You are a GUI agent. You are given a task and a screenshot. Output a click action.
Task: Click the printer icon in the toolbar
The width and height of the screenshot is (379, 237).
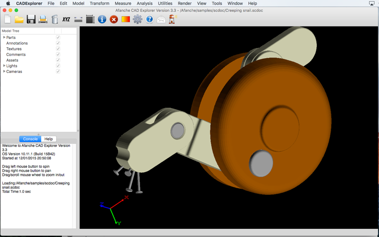coord(43,19)
